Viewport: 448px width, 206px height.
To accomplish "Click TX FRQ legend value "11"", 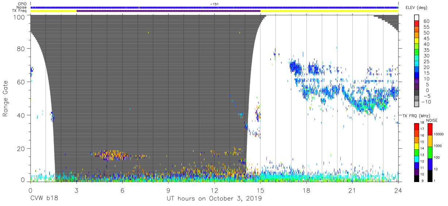I will pos(423,168).
